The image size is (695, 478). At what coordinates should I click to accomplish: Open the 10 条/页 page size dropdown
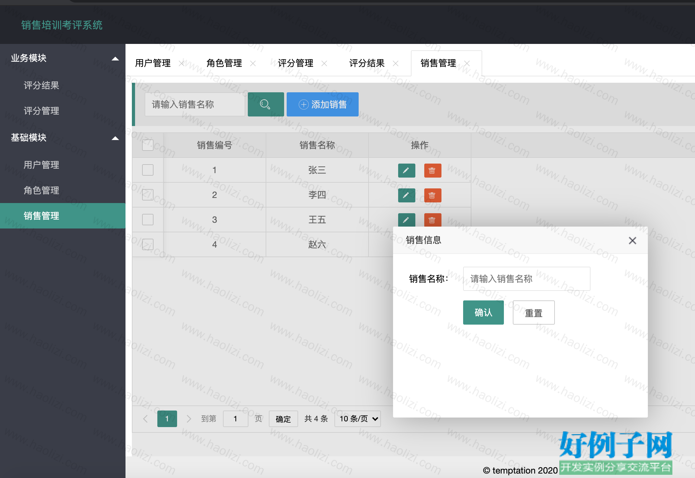click(358, 418)
